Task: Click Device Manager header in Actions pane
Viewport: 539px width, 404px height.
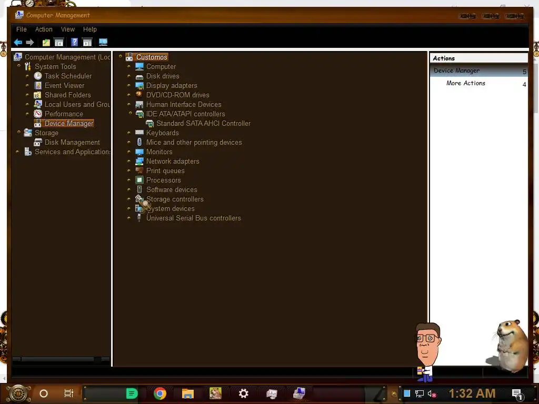Action: point(478,71)
